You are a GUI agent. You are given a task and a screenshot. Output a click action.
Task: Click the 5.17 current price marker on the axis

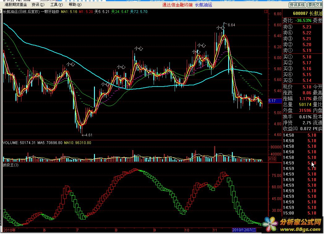tap(275, 101)
